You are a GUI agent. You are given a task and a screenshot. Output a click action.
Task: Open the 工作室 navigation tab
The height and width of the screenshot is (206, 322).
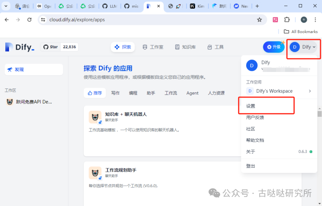click(153, 47)
